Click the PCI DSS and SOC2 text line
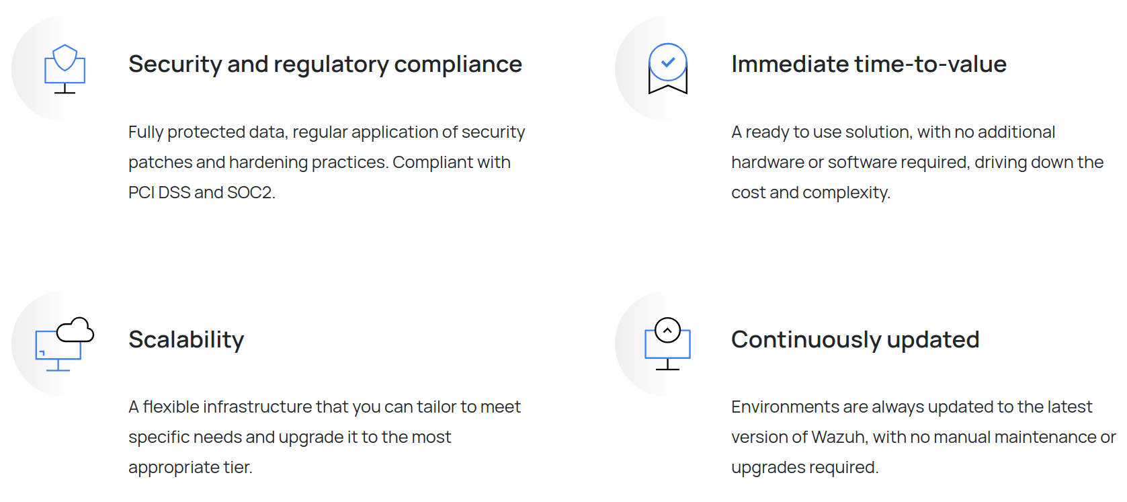Viewport: 1127px width, 502px height. point(202,193)
